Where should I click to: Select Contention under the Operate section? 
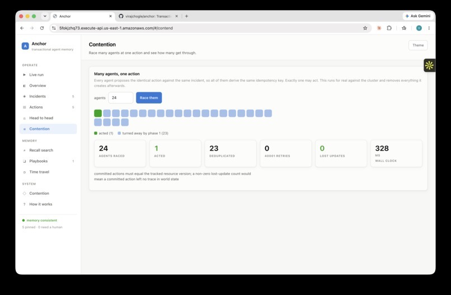48,129
